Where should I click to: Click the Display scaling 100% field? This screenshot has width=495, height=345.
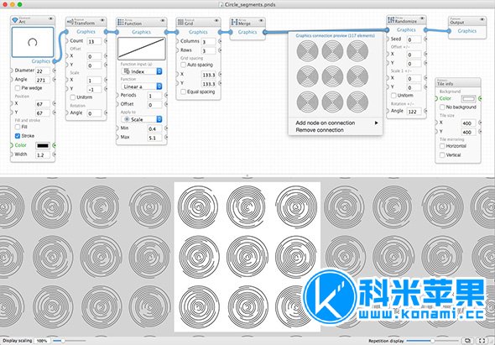point(42,341)
